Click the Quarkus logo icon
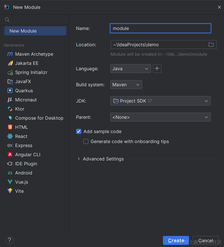Viewport: 224px width, 247px height. pyautogui.click(x=10, y=91)
